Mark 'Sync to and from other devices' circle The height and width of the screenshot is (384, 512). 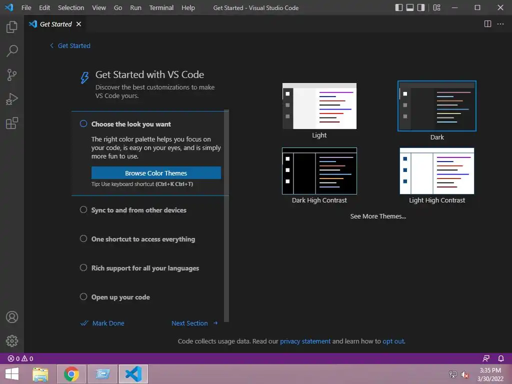(x=83, y=209)
